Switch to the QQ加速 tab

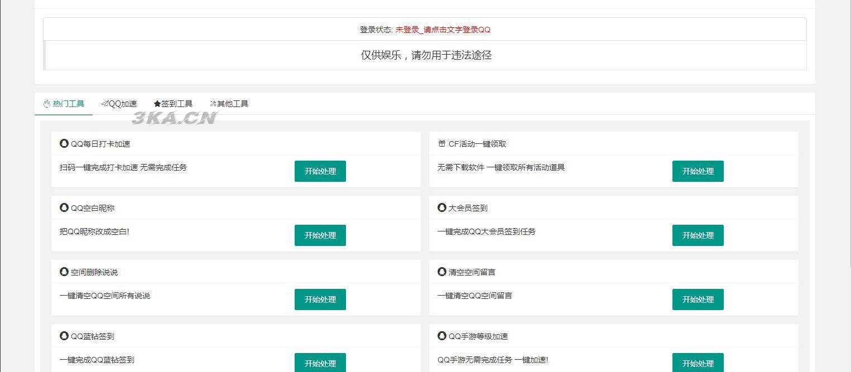(119, 103)
